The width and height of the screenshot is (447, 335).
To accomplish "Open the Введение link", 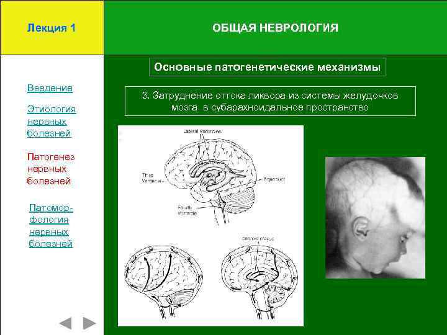I will click(50, 88).
